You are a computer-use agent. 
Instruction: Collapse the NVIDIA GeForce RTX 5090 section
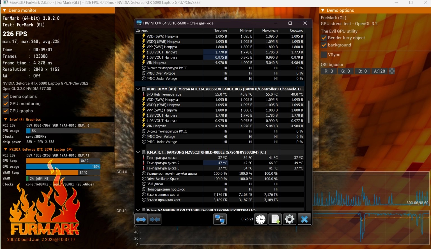click(x=6, y=149)
